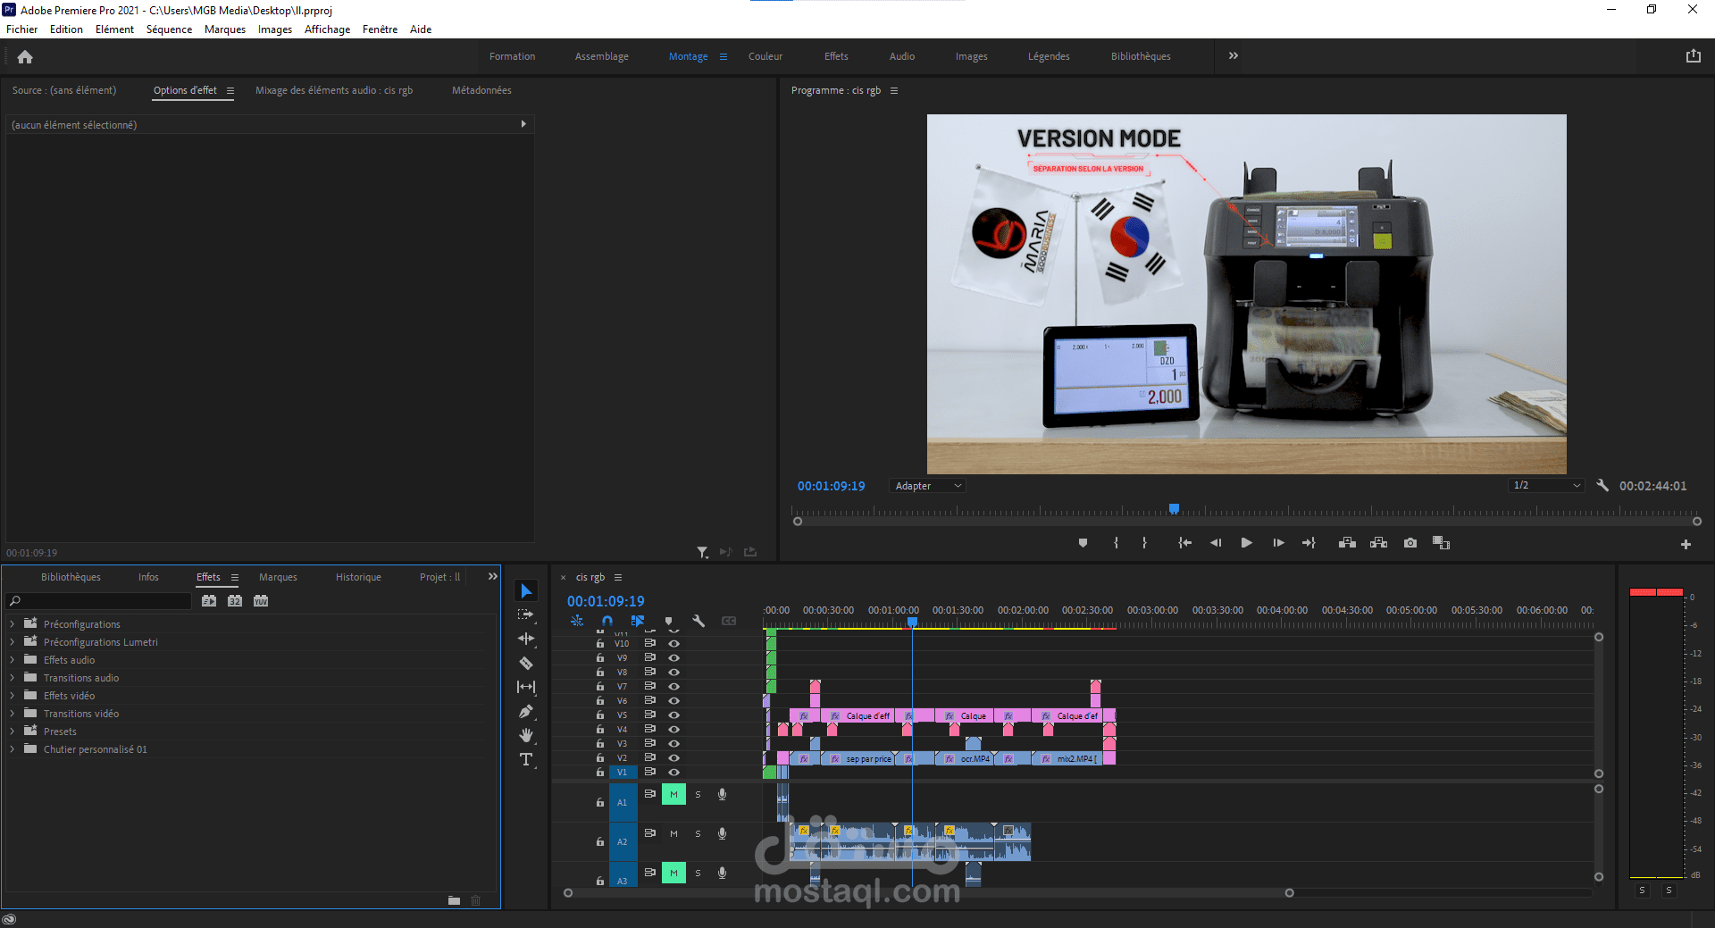
Task: Go to Out point
Action: pyautogui.click(x=1309, y=543)
